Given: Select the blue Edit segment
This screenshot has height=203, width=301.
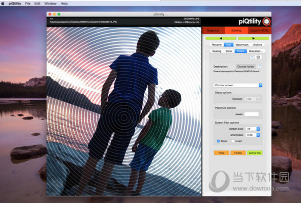Looking at the screenshot, I should coord(229,45).
